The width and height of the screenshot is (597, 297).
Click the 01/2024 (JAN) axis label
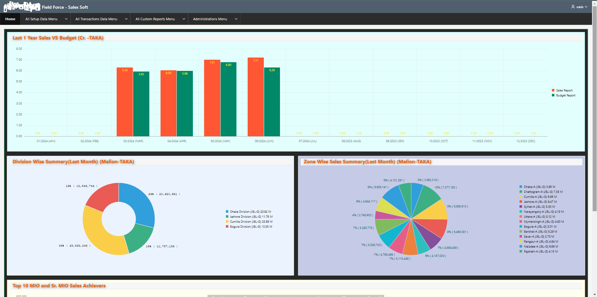46,141
